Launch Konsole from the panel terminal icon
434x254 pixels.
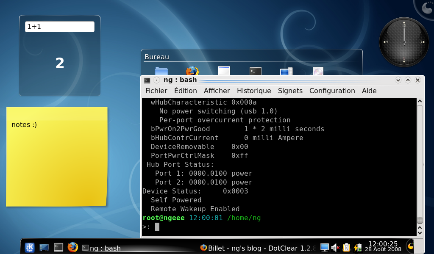tap(58, 247)
